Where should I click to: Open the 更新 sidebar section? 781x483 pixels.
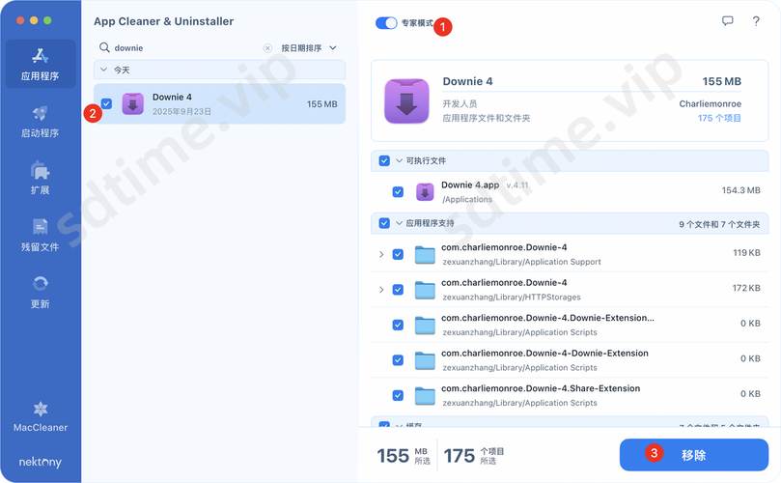[41, 292]
